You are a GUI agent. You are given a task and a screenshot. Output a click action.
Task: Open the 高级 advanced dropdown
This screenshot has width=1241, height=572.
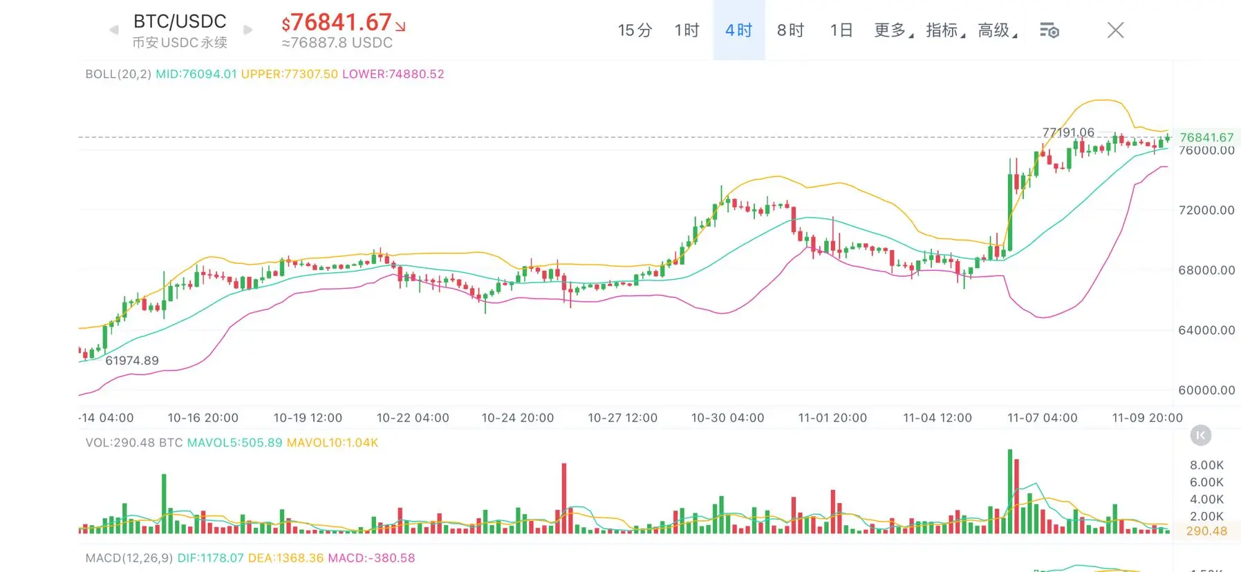tap(998, 30)
